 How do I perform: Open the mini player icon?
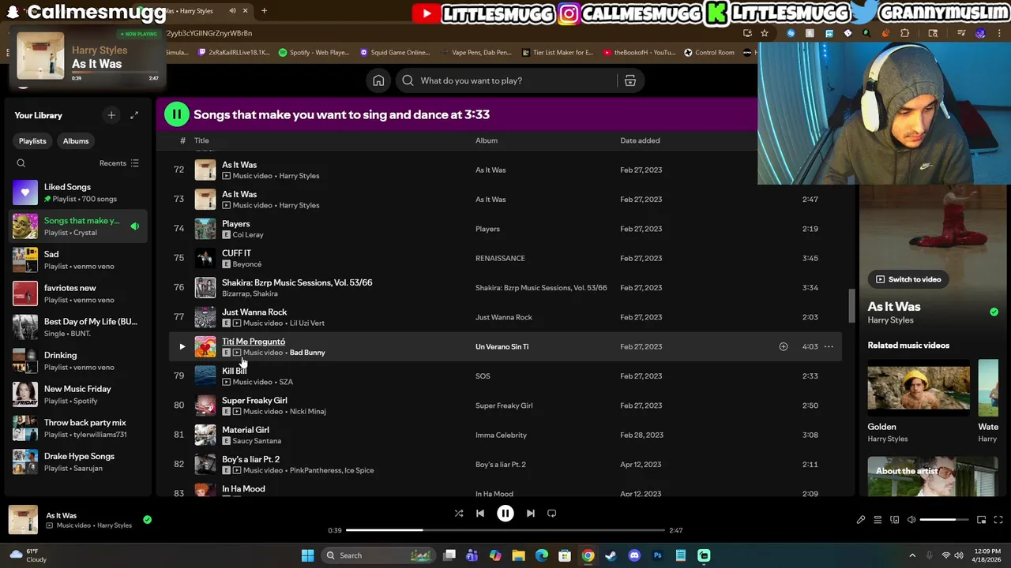tap(982, 520)
